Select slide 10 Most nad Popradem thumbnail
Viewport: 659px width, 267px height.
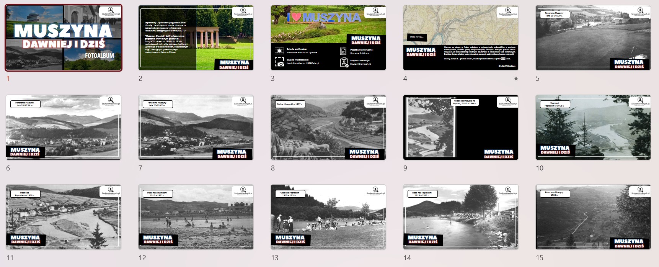593,127
